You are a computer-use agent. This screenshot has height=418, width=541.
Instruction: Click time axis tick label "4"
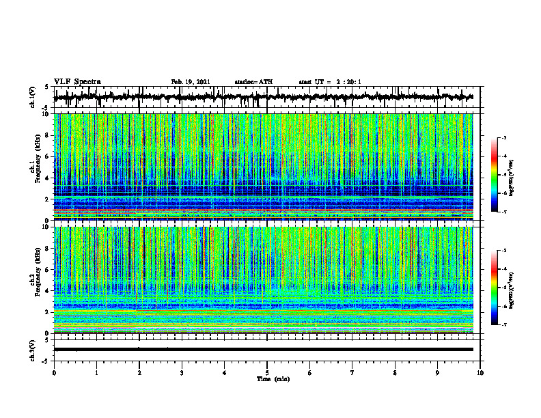click(225, 373)
